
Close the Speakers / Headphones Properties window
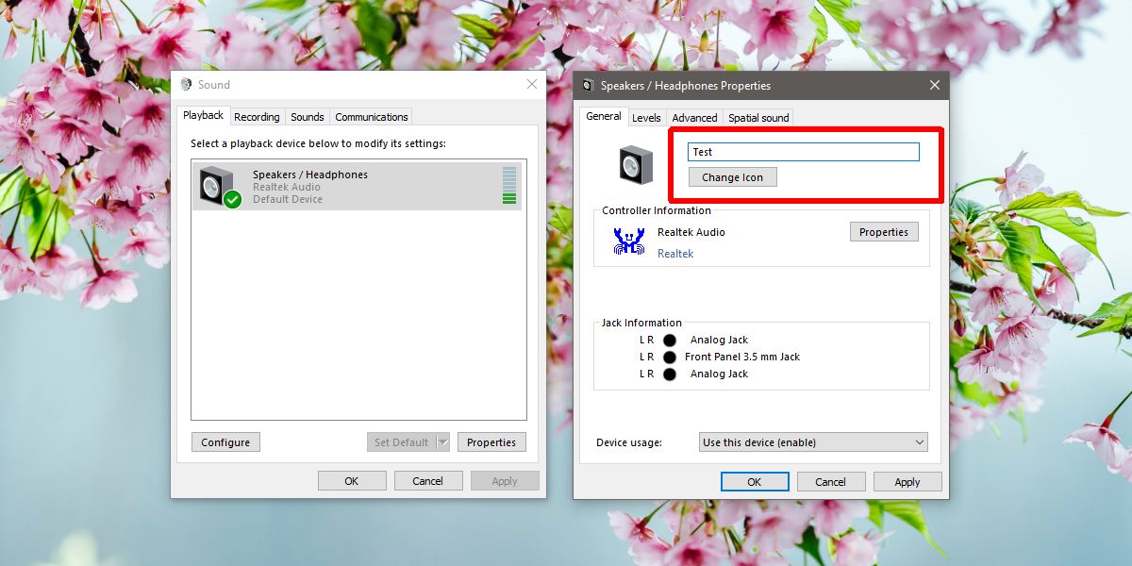tap(935, 85)
